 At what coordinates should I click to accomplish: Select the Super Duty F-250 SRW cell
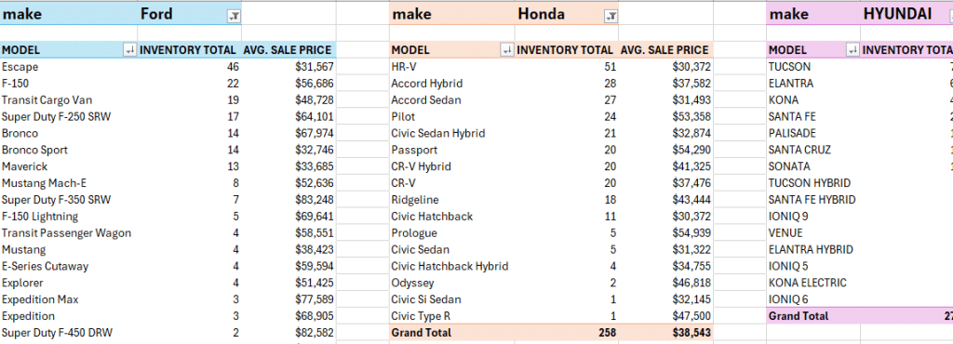click(69, 116)
